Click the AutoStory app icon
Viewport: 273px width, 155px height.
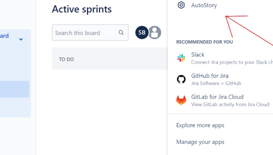pyautogui.click(x=181, y=5)
